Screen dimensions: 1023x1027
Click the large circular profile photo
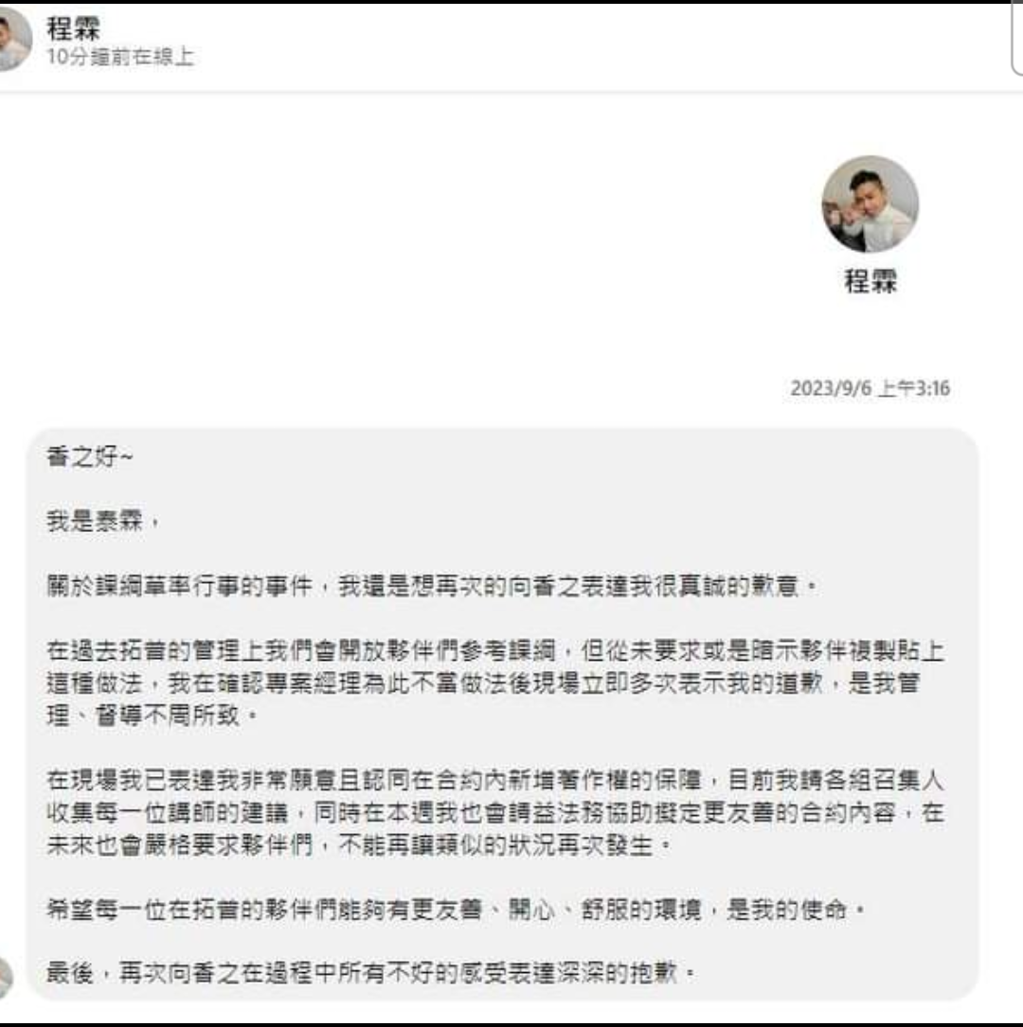point(870,204)
